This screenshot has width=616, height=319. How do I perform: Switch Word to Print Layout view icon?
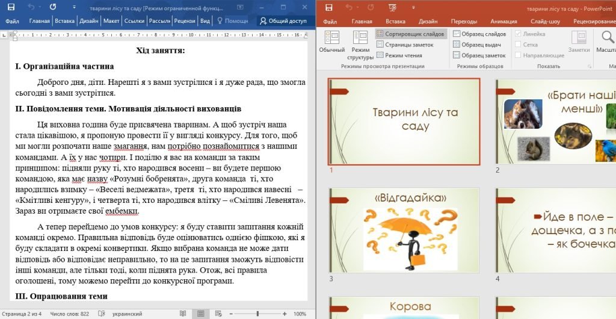(201, 314)
